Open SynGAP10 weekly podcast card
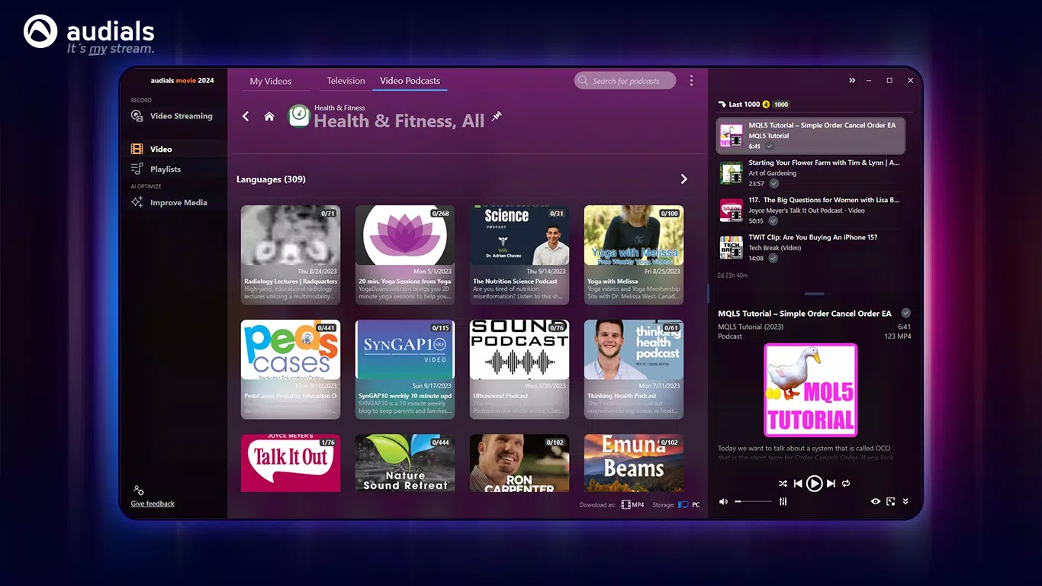Viewport: 1042px width, 586px height. [x=405, y=369]
